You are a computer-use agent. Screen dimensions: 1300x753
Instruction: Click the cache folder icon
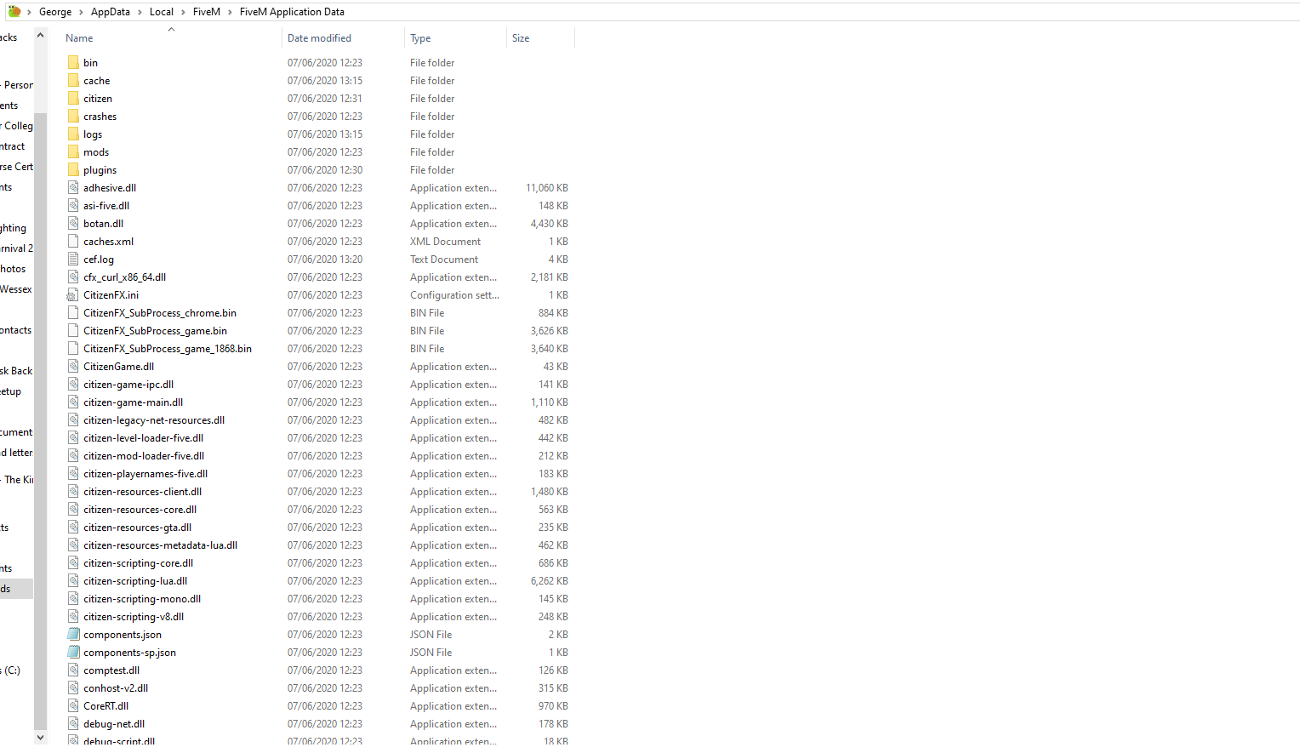pyautogui.click(x=73, y=80)
